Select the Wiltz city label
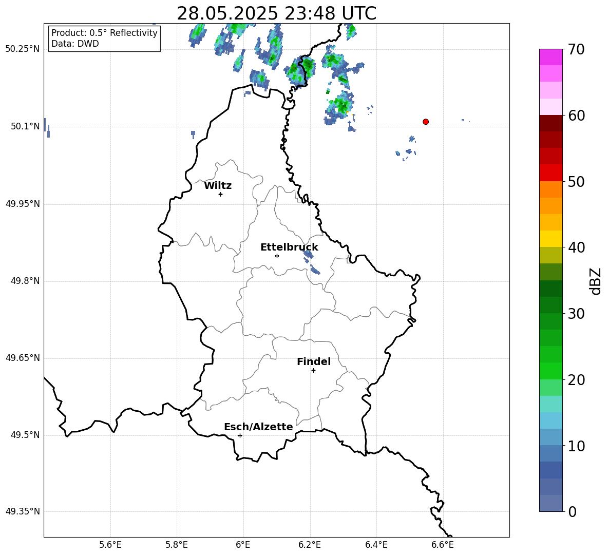Viewport: 608px width, 555px height. [x=218, y=186]
